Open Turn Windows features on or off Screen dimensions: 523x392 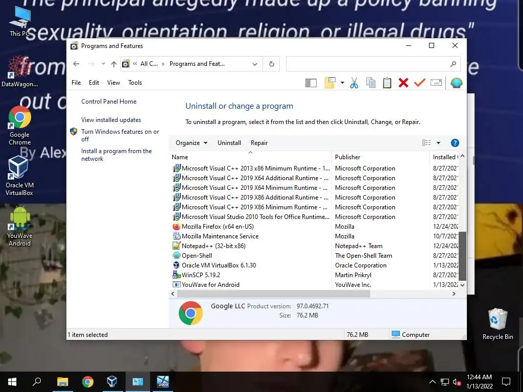[120, 135]
